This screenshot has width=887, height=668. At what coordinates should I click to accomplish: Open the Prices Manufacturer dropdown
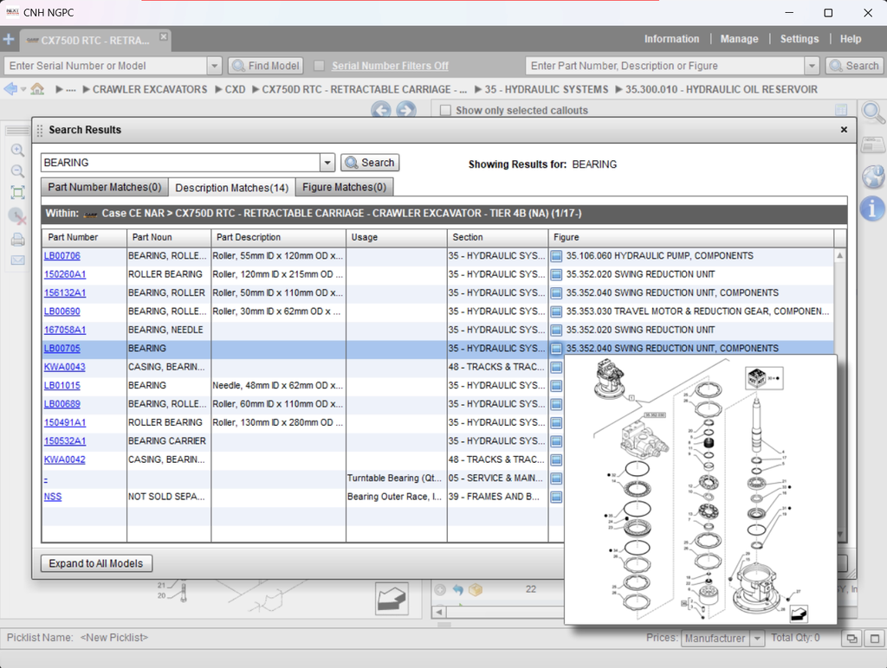click(x=757, y=639)
